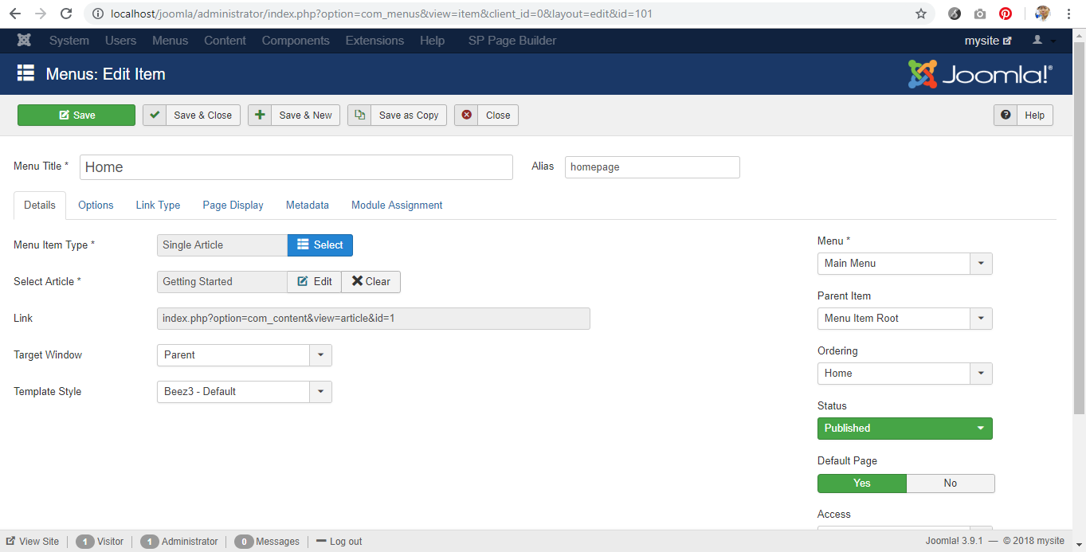Image resolution: width=1086 pixels, height=552 pixels.
Task: Open the Status Published dropdown
Action: click(x=904, y=428)
